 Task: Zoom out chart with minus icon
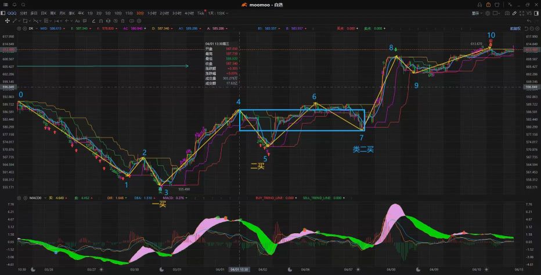pyautogui.click(x=532, y=28)
